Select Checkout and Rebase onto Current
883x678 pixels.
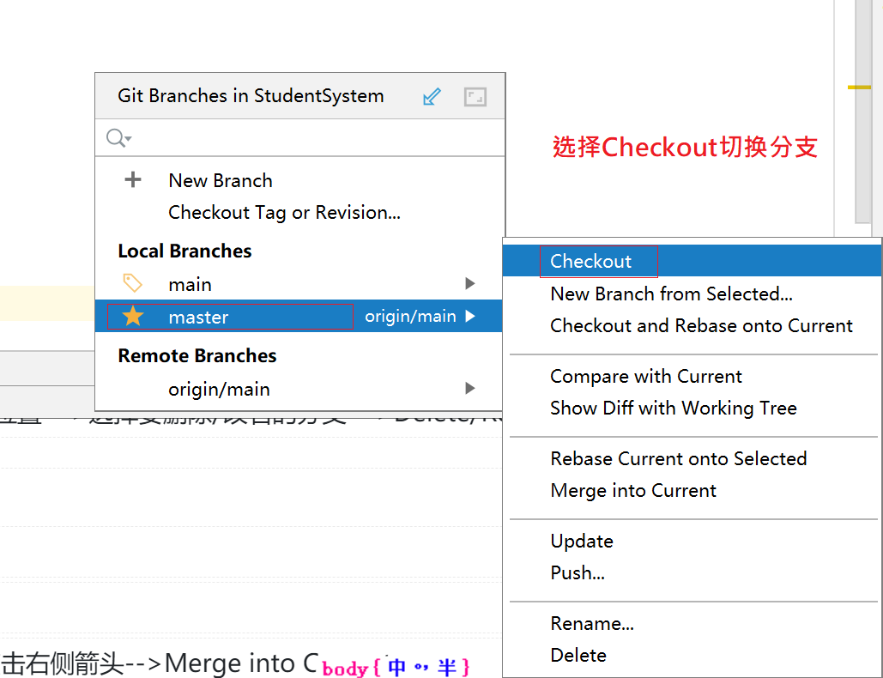click(x=701, y=326)
